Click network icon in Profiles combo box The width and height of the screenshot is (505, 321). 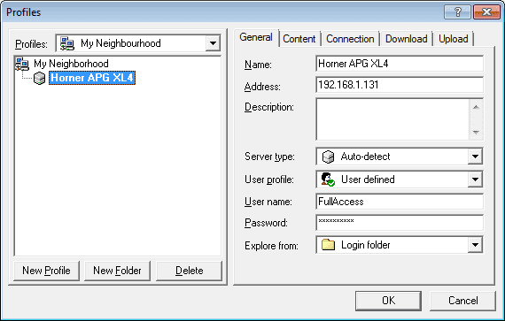67,43
